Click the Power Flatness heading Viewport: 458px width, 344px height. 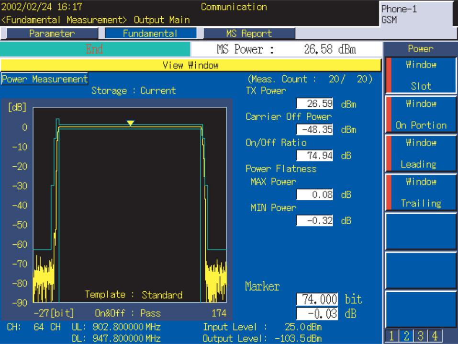(281, 169)
